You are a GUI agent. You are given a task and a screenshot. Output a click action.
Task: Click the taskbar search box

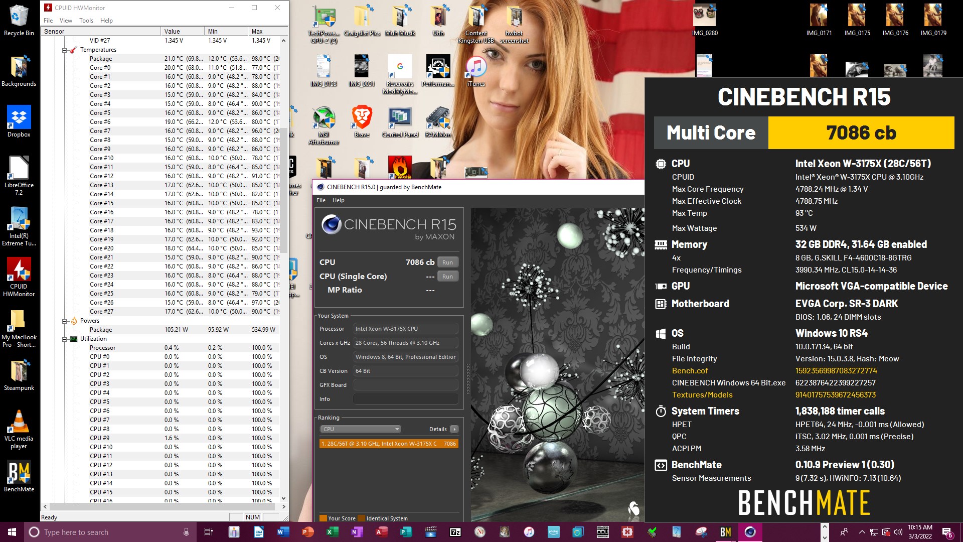click(110, 532)
